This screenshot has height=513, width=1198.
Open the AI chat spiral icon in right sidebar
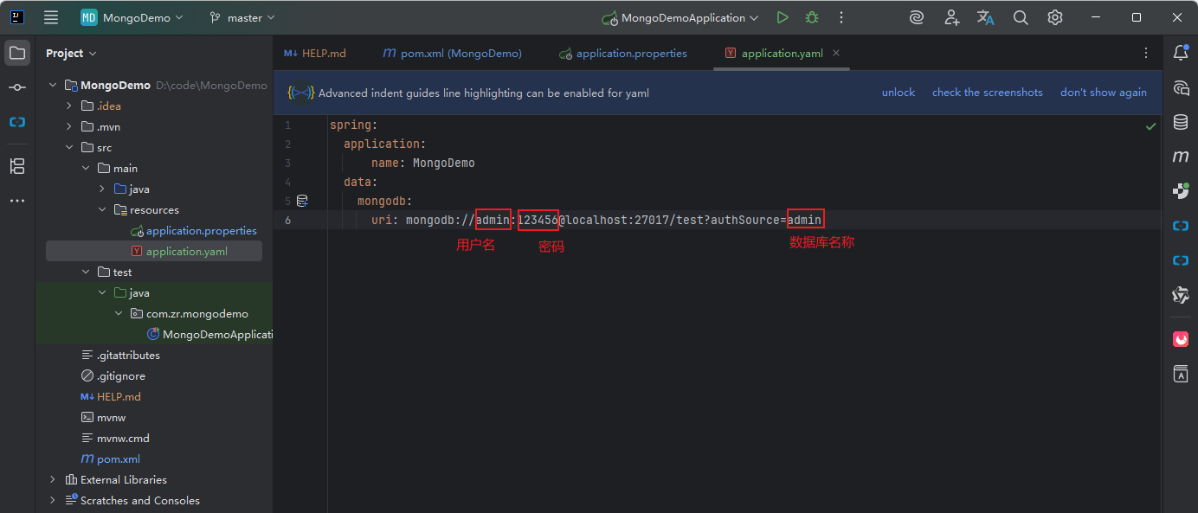[x=1181, y=87]
